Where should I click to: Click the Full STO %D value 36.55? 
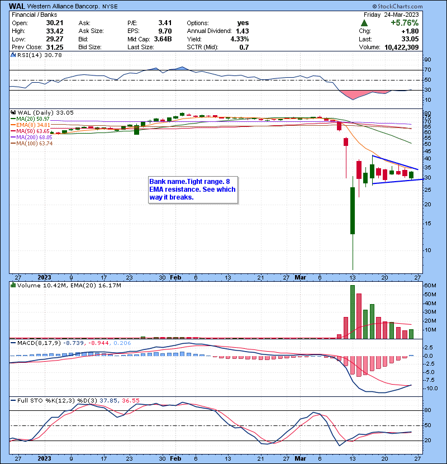tap(130, 401)
